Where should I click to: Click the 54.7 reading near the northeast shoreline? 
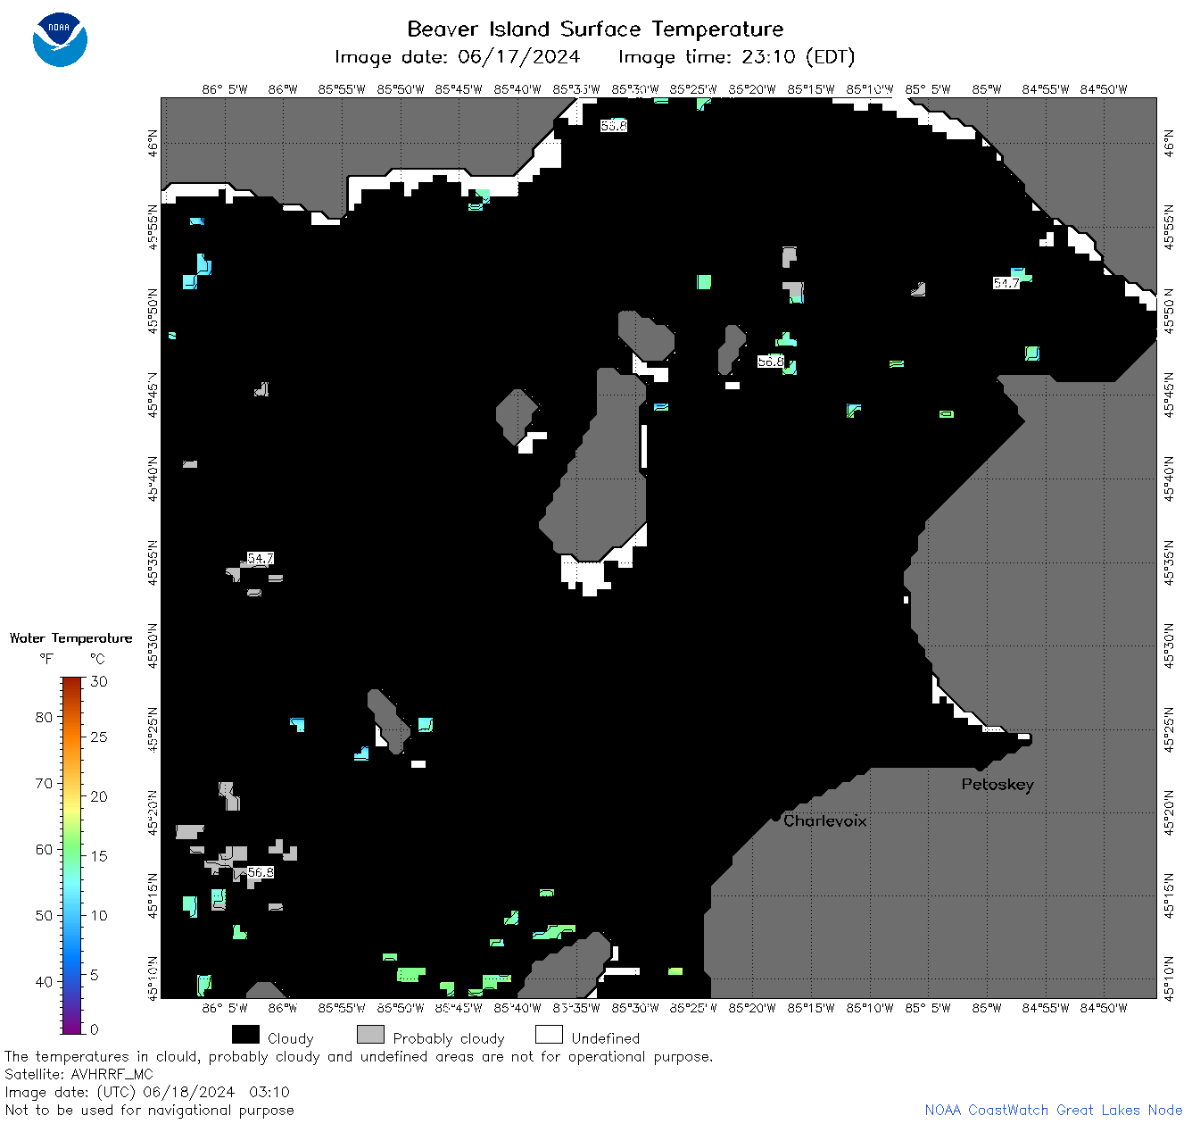(1006, 283)
